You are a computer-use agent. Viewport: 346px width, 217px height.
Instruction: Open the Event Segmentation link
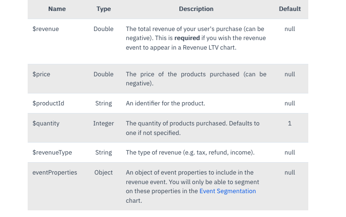(x=228, y=191)
